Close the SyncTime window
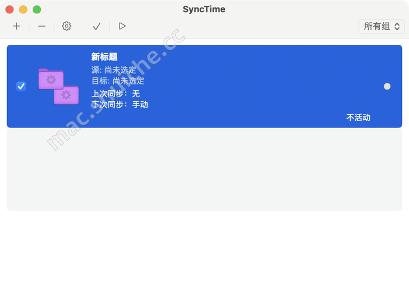This screenshot has height=291, width=409. [10, 9]
